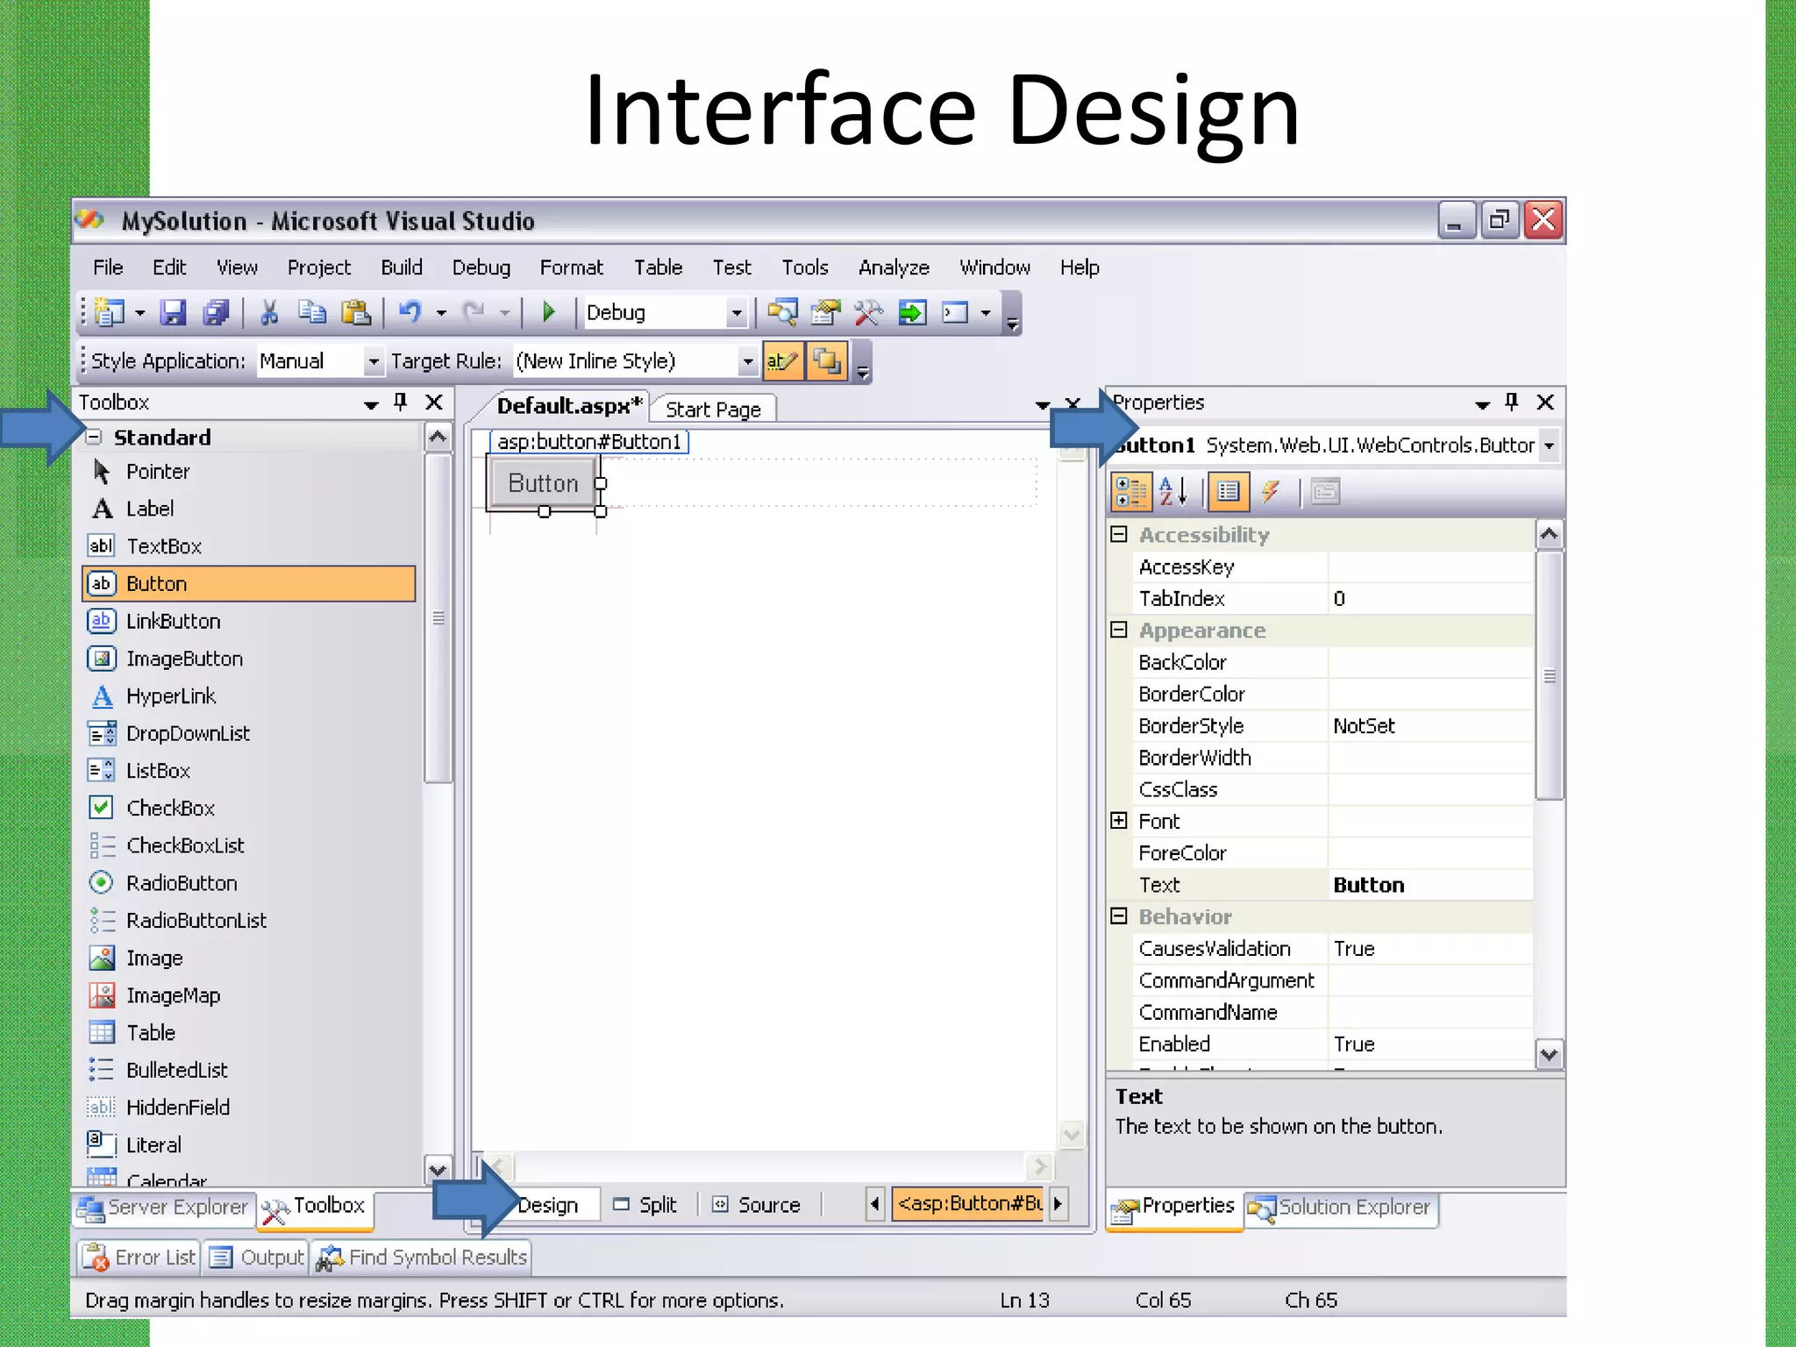Show Properties list icon in Properties panel
Viewport: 1796px width, 1347px height.
[1228, 492]
